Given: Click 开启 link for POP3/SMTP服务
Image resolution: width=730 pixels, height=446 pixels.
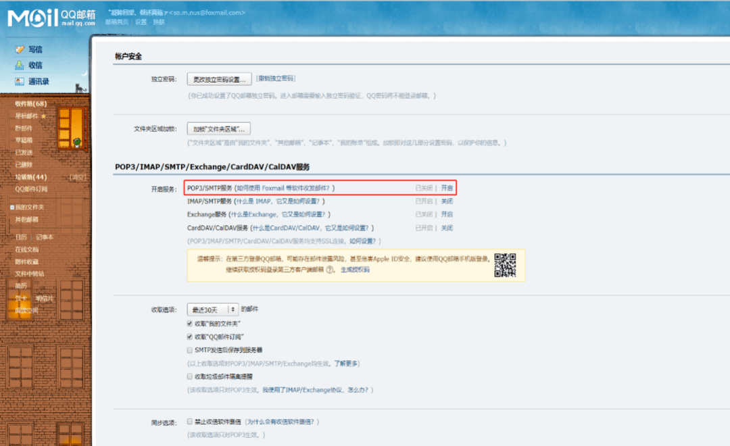Looking at the screenshot, I should click(447, 188).
